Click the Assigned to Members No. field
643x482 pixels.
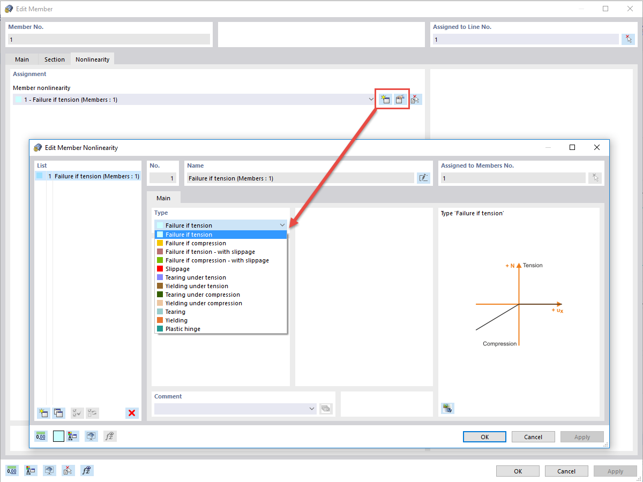[x=513, y=178]
